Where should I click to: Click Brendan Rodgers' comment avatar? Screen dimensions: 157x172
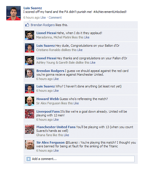click(30, 73)
